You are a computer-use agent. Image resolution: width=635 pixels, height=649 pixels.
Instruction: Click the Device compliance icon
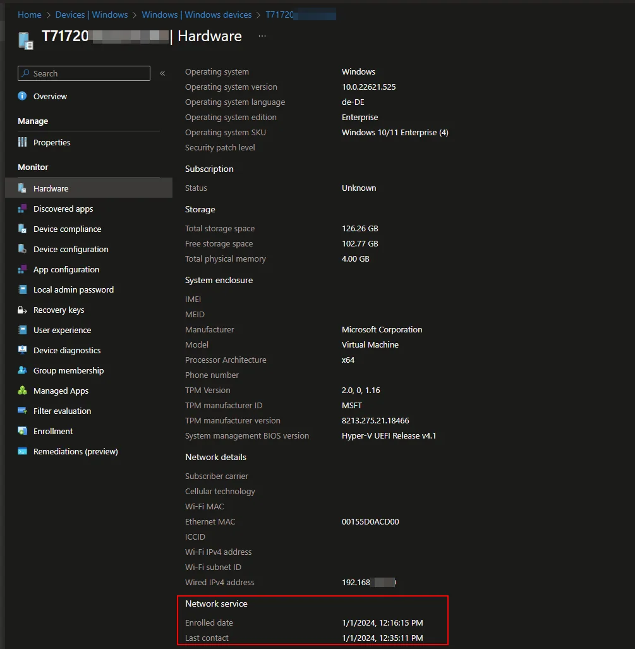pyautogui.click(x=22, y=229)
